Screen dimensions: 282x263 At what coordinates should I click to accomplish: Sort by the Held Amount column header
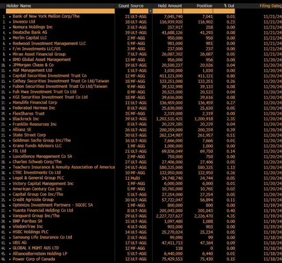click(x=170, y=6)
